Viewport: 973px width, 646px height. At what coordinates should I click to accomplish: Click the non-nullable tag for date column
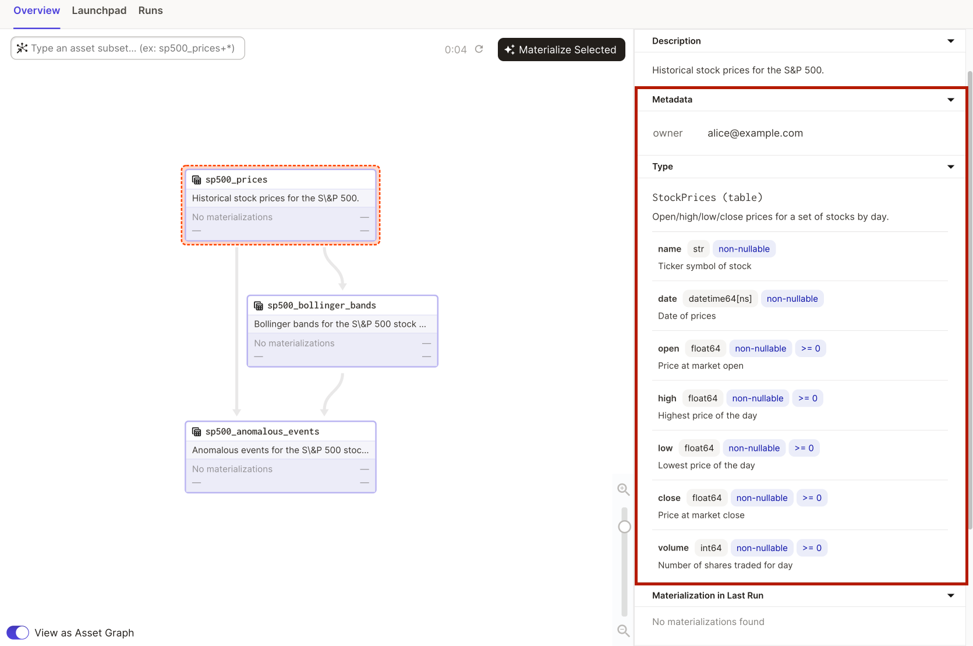(x=792, y=299)
